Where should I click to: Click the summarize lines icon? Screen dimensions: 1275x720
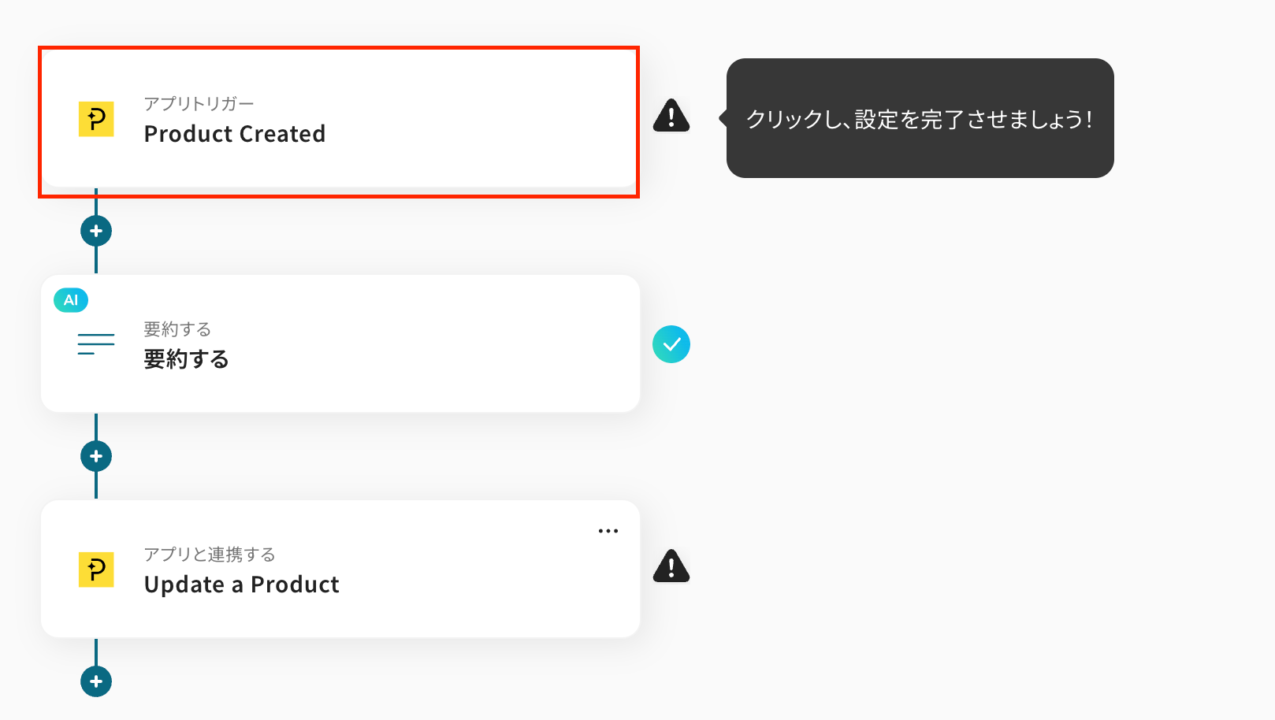tap(96, 344)
